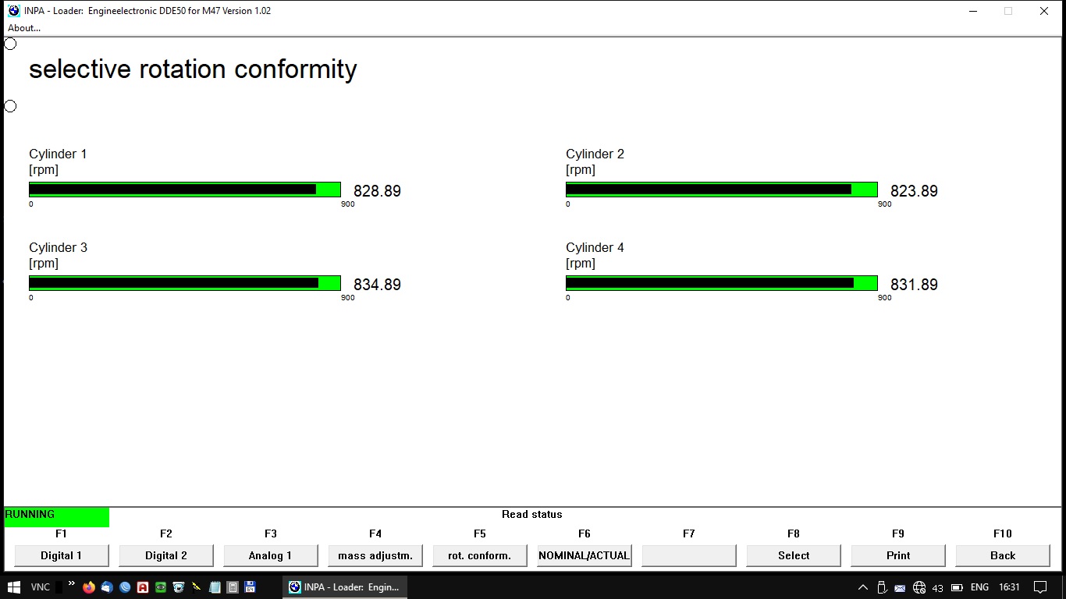Click the Read status text
This screenshot has height=599, width=1066.
pyautogui.click(x=532, y=515)
